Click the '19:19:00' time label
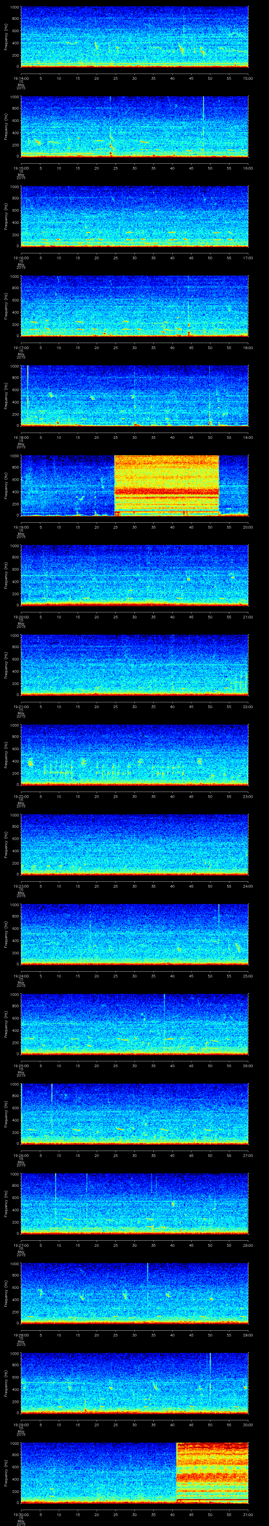269x1526 pixels. click(x=21, y=527)
